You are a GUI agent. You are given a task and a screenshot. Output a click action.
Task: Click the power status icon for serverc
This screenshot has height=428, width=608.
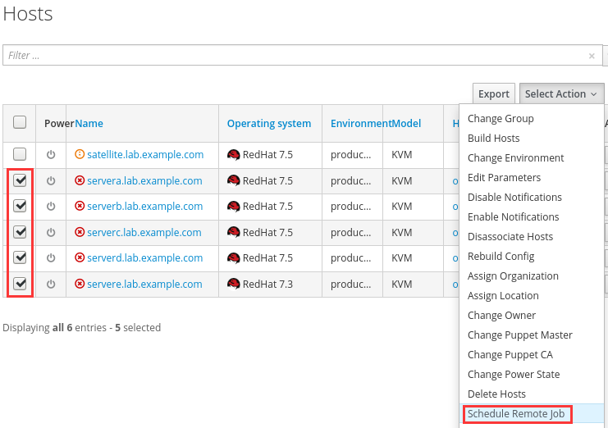(51, 233)
